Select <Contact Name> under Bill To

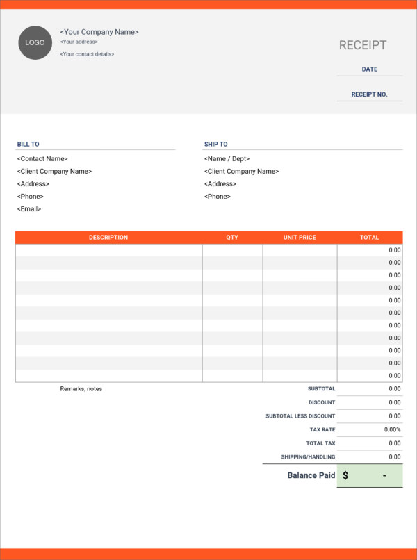coord(42,159)
